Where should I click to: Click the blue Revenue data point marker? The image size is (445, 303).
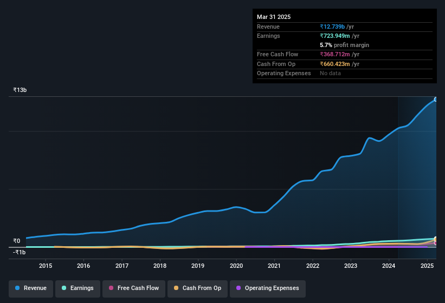(435, 100)
